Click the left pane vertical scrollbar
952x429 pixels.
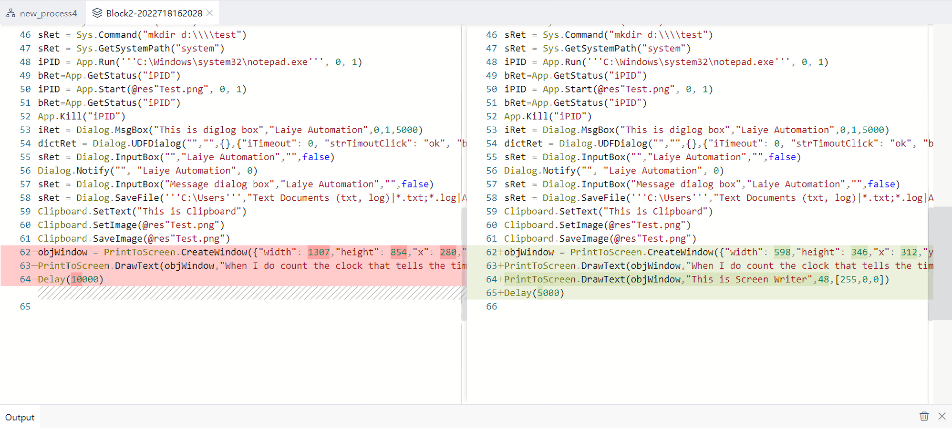pyautogui.click(x=464, y=264)
